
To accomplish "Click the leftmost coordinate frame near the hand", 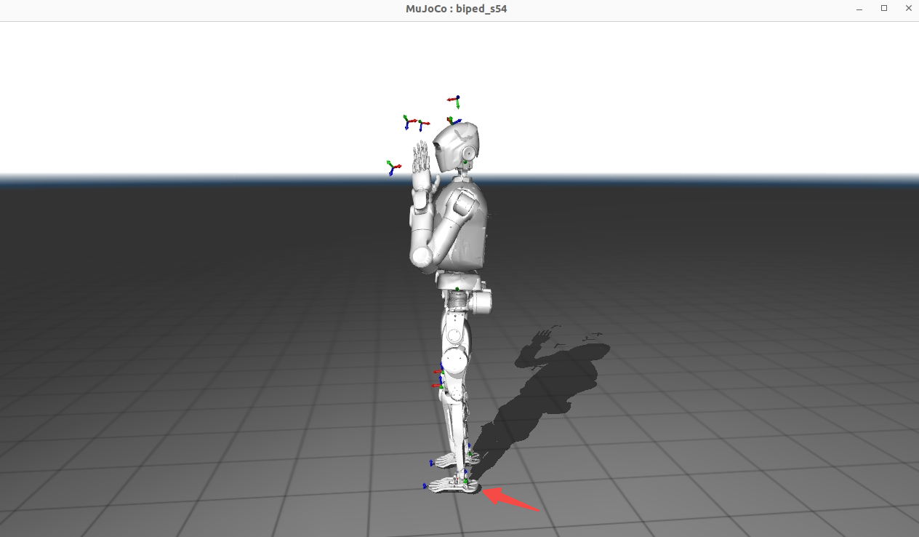I will [393, 168].
